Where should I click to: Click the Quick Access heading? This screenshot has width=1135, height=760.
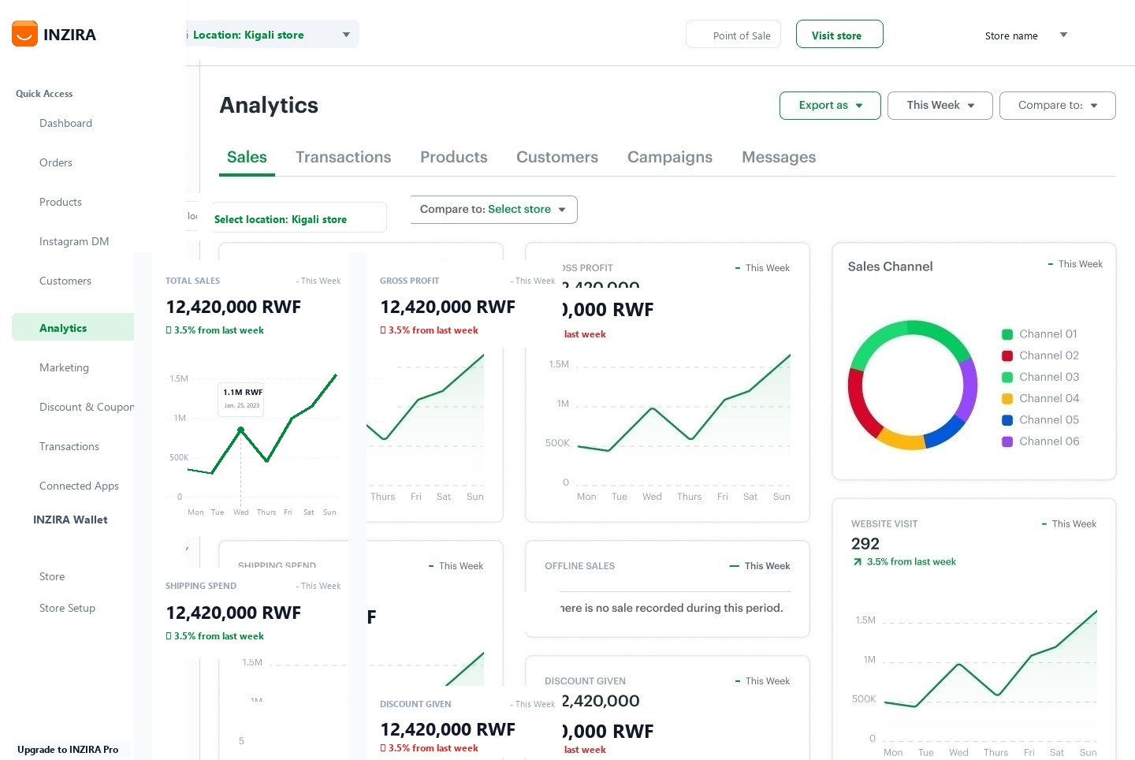(x=44, y=94)
